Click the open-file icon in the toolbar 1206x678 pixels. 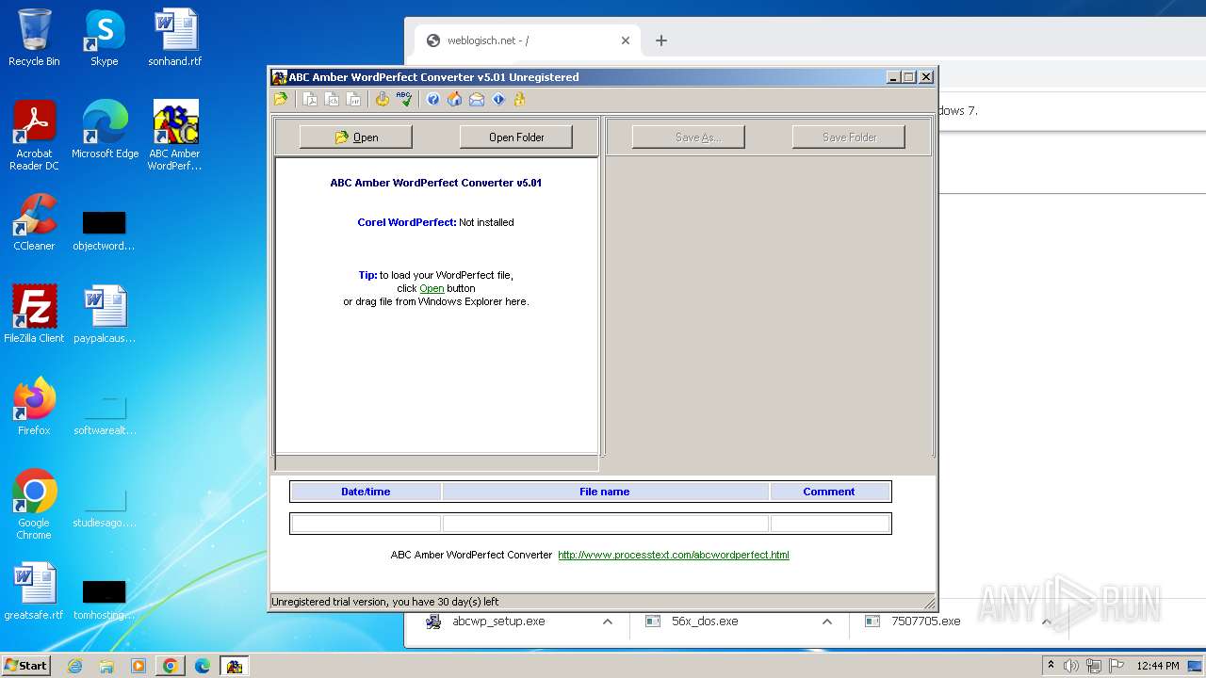tap(281, 99)
